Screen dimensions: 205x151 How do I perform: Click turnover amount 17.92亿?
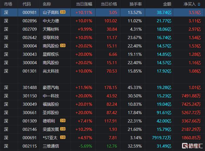click(164, 71)
